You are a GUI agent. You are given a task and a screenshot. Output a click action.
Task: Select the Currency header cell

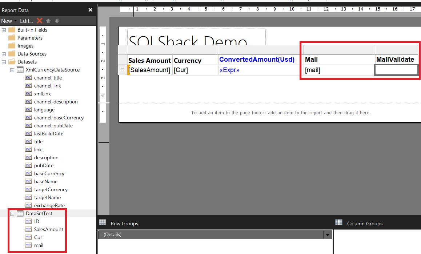point(195,60)
